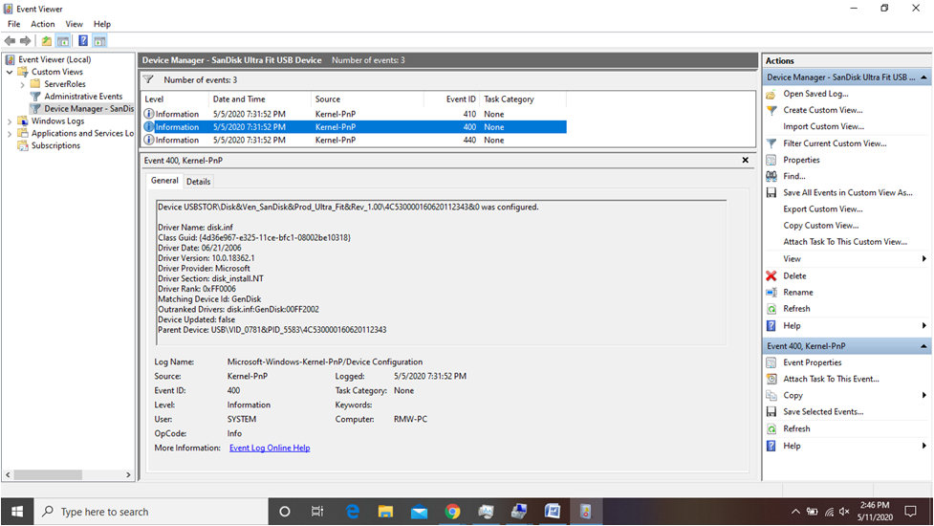
Task: Sort by the Date and Time column header
Action: tap(259, 99)
